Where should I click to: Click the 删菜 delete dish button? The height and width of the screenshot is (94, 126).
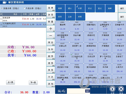coord(51,56)
